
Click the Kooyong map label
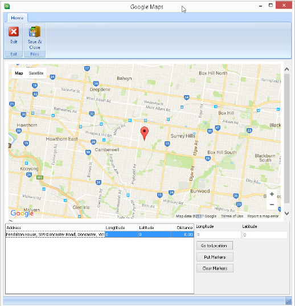tap(29, 169)
